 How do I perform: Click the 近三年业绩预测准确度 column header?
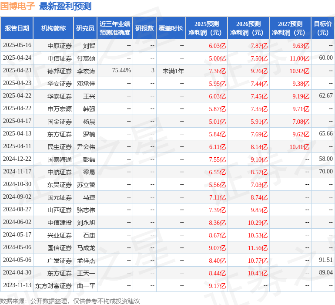pyautogui.click(x=115, y=28)
